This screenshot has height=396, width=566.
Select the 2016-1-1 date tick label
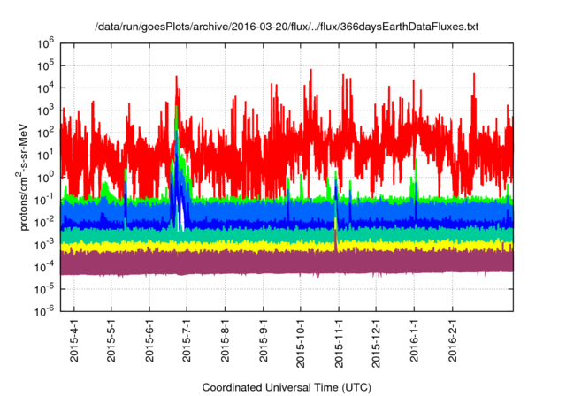[x=415, y=340]
